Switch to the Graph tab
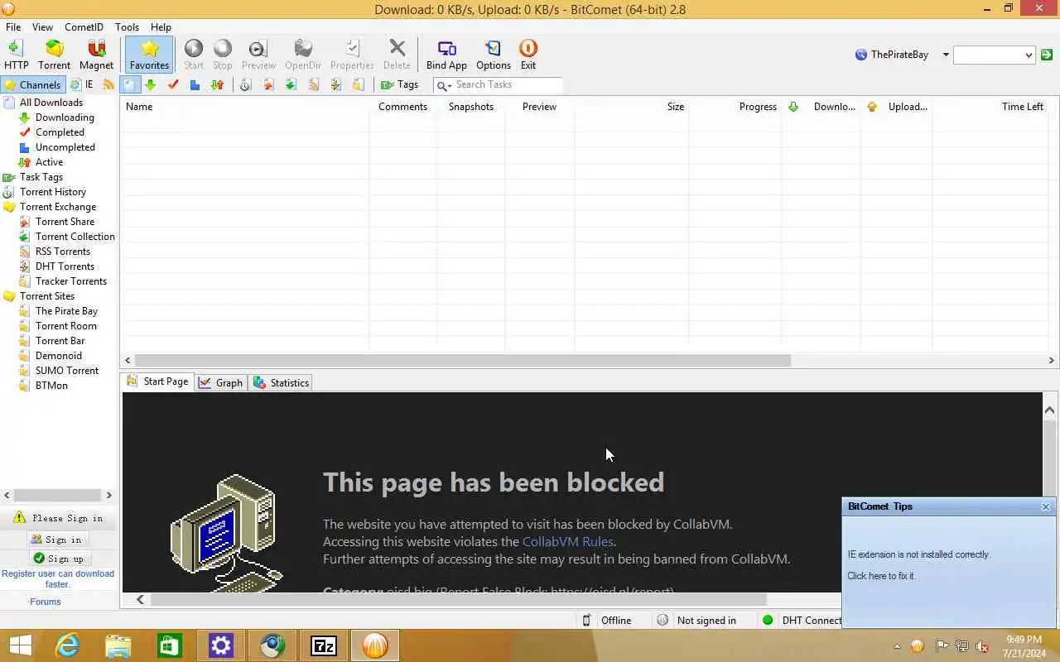Image resolution: width=1060 pixels, height=662 pixels. [x=221, y=382]
